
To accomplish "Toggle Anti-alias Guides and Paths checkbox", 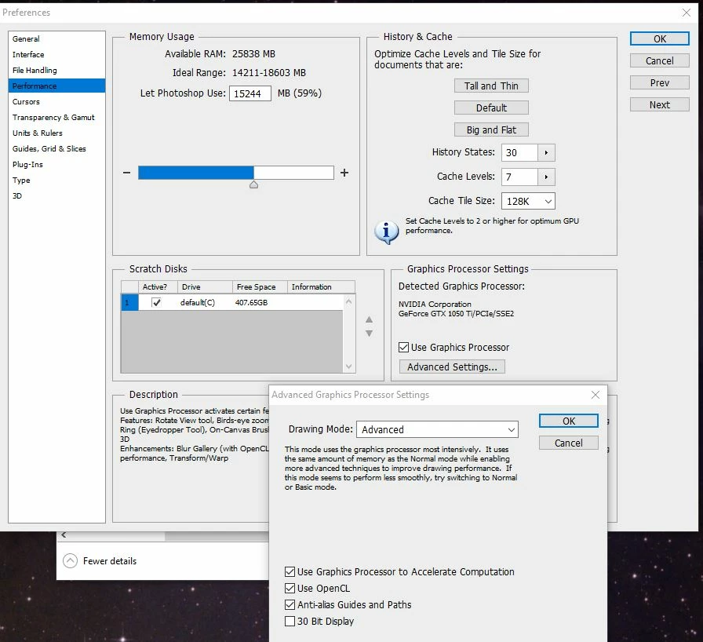I will pos(290,605).
